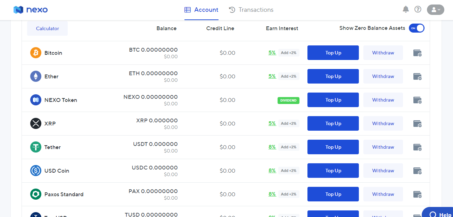
Task: Click the 5% interest link for Bitcoin
Action: point(272,53)
